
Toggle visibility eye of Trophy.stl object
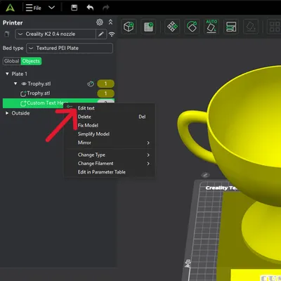pos(24,84)
